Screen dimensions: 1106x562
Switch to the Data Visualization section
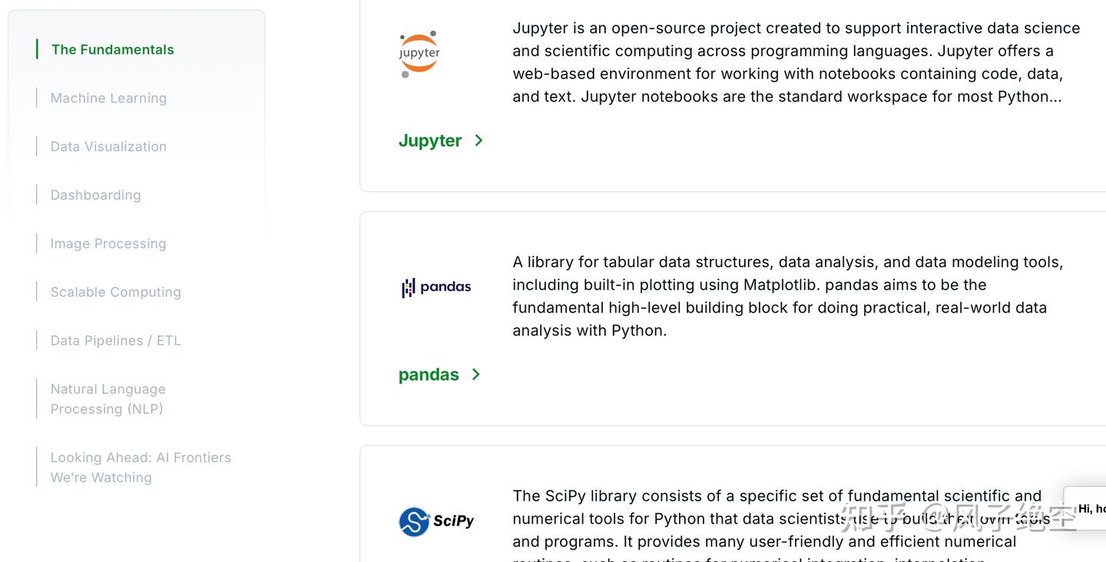[108, 146]
